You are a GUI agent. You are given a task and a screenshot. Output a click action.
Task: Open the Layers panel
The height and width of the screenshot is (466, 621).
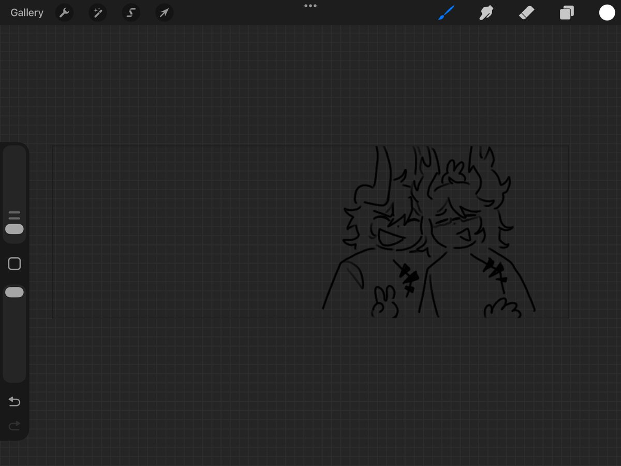(567, 13)
